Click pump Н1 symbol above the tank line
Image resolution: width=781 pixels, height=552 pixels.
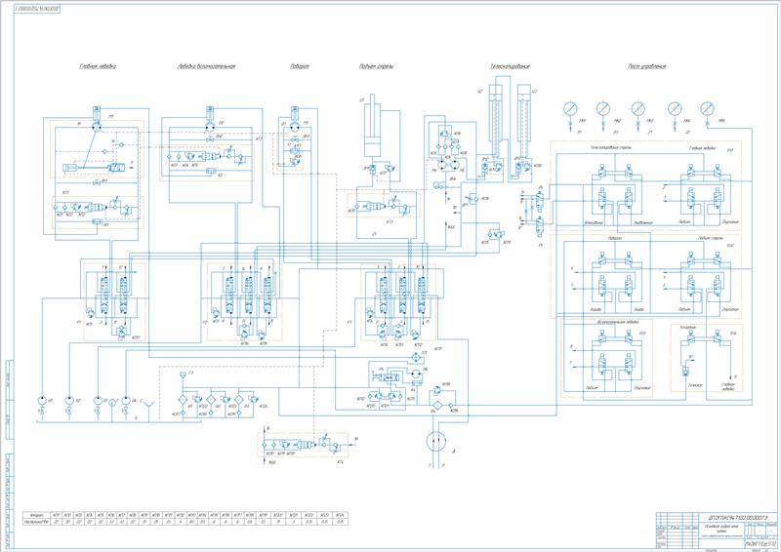pyautogui.click(x=41, y=401)
